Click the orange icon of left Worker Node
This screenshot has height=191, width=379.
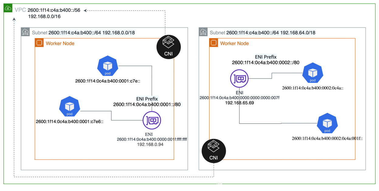pyautogui.click(x=39, y=43)
